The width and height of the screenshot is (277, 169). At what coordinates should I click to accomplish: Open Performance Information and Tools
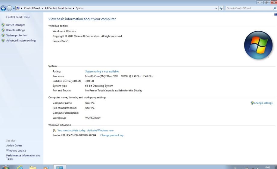(23, 157)
